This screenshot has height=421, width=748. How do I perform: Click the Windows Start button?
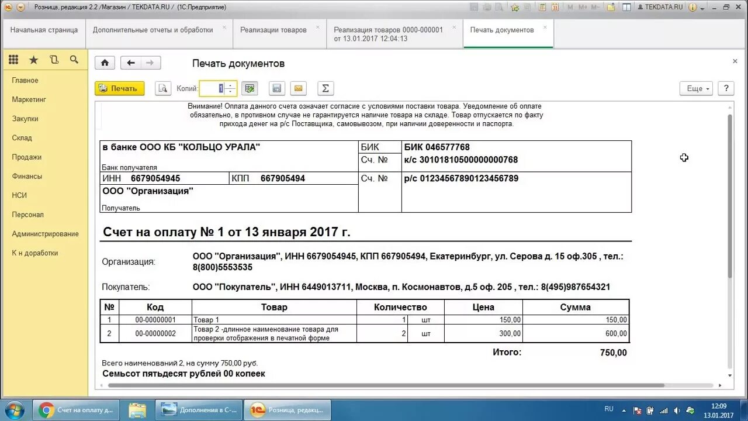[14, 409]
